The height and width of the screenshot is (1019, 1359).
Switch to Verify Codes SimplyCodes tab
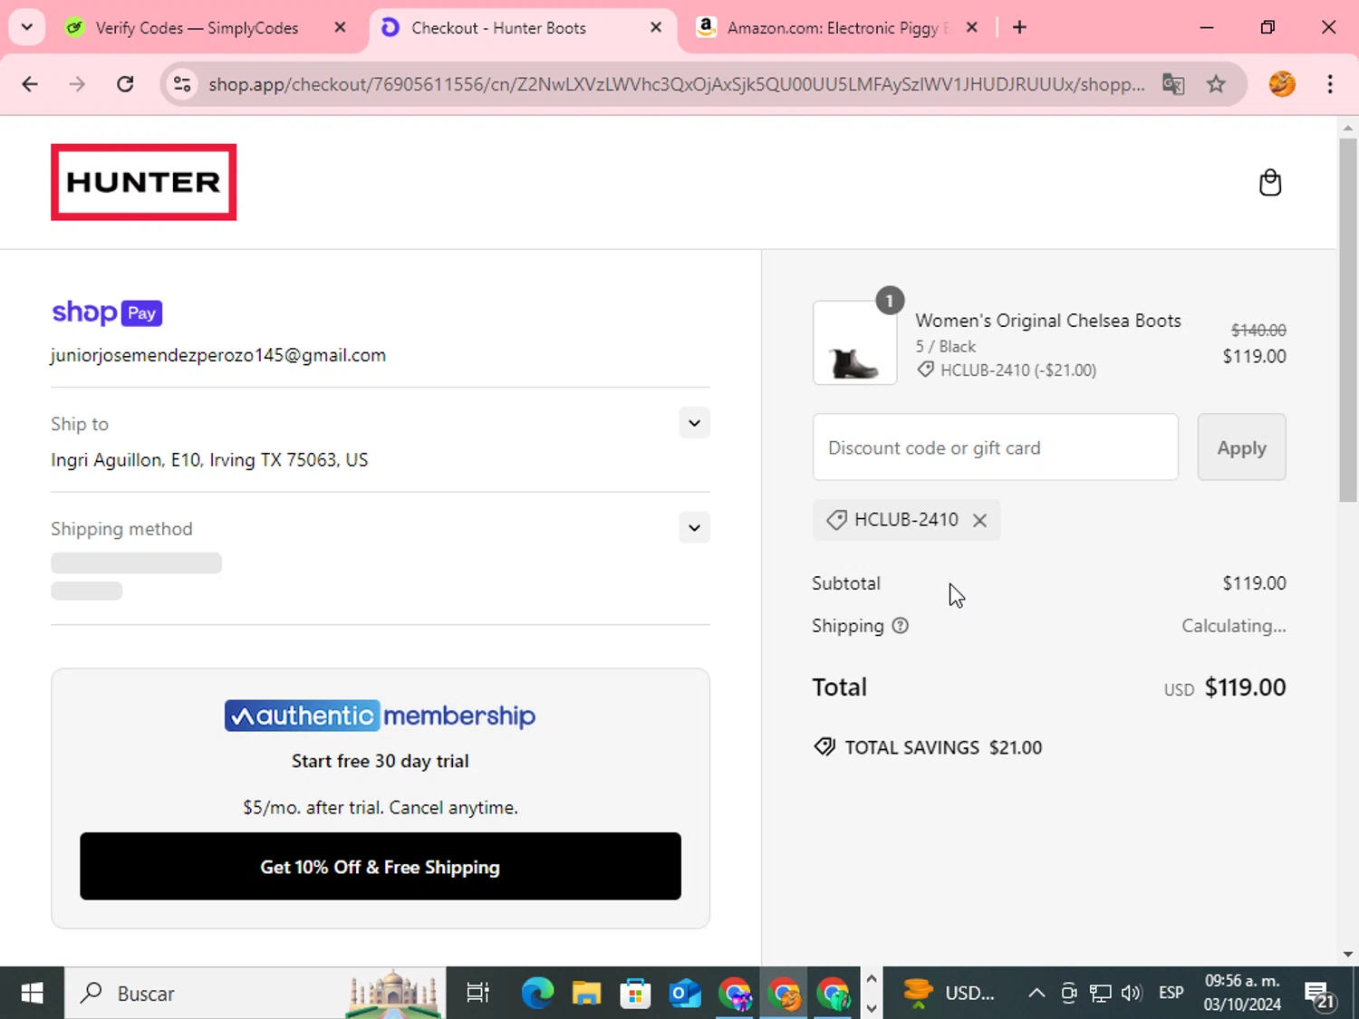[x=197, y=28]
